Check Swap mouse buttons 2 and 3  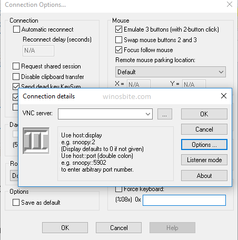click(118, 39)
